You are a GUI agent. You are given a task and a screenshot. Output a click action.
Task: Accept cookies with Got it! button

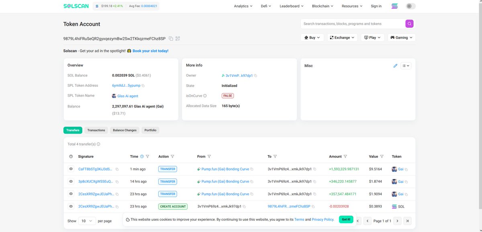click(346, 220)
